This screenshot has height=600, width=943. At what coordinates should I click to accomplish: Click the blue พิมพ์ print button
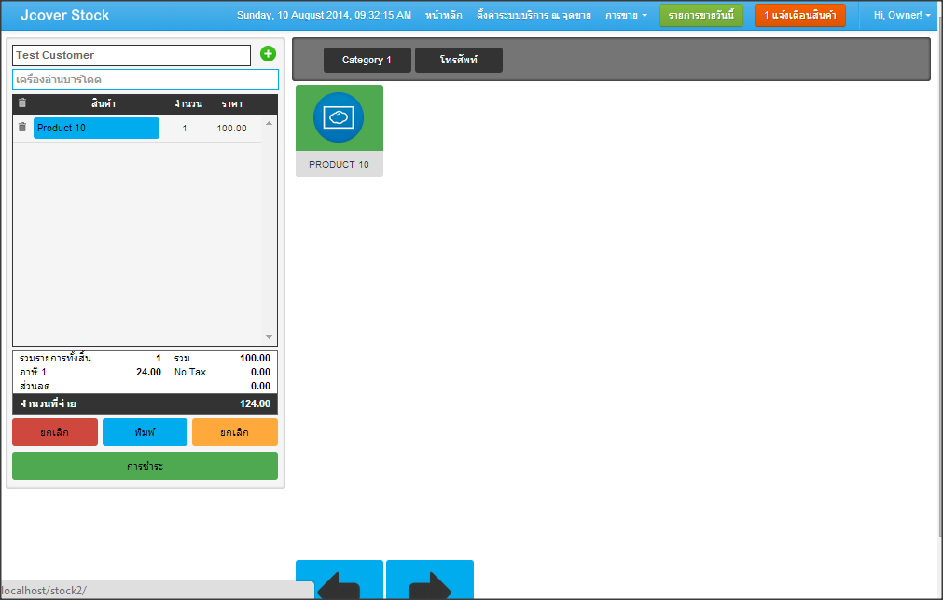click(x=145, y=432)
